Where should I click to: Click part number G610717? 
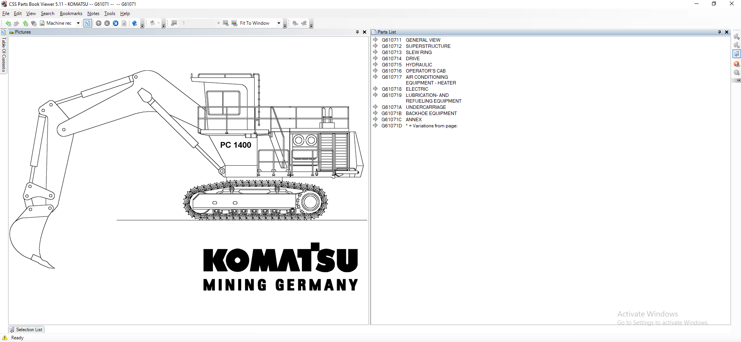[x=392, y=77]
